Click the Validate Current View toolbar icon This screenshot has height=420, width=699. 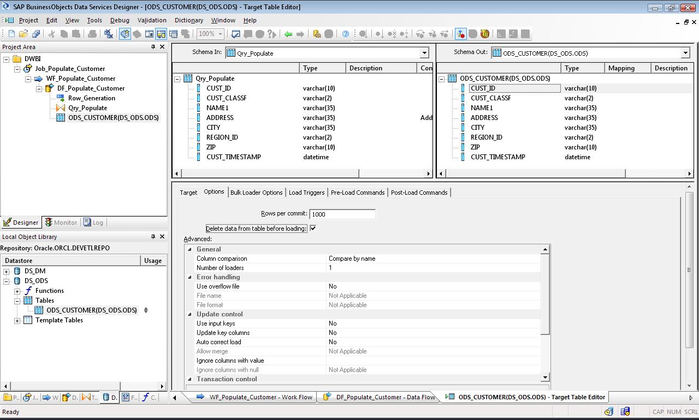[x=236, y=34]
